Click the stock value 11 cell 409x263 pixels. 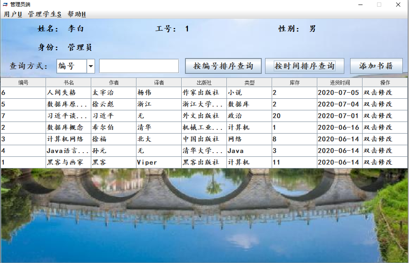point(295,162)
